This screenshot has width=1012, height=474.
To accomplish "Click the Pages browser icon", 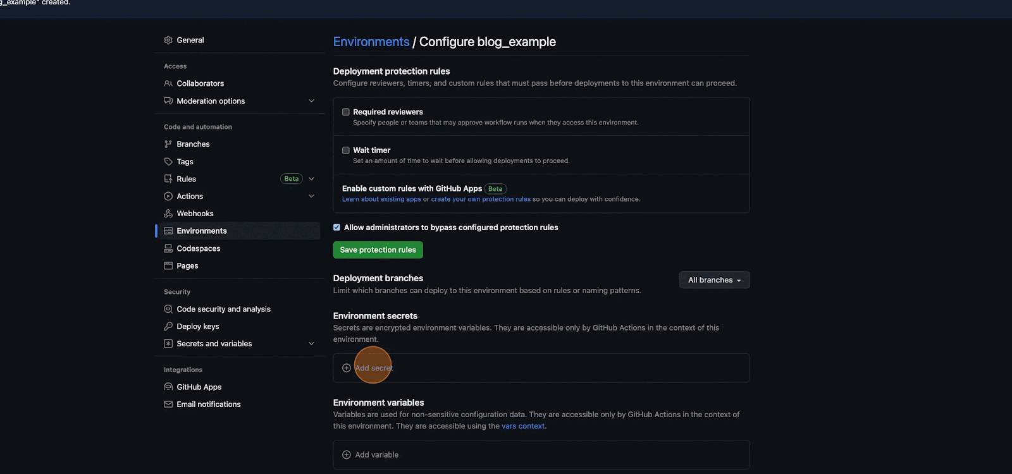I will (x=168, y=266).
